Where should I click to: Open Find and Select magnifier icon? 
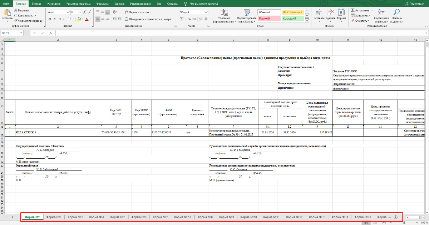click(x=396, y=12)
